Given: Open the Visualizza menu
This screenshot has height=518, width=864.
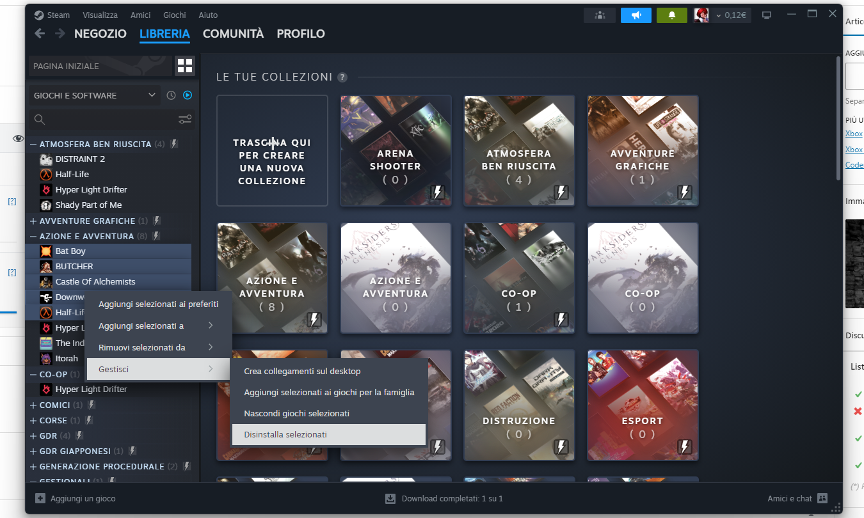Looking at the screenshot, I should click(100, 15).
